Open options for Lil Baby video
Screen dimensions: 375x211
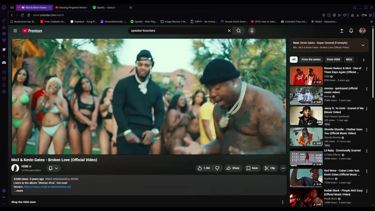[x=367, y=151]
